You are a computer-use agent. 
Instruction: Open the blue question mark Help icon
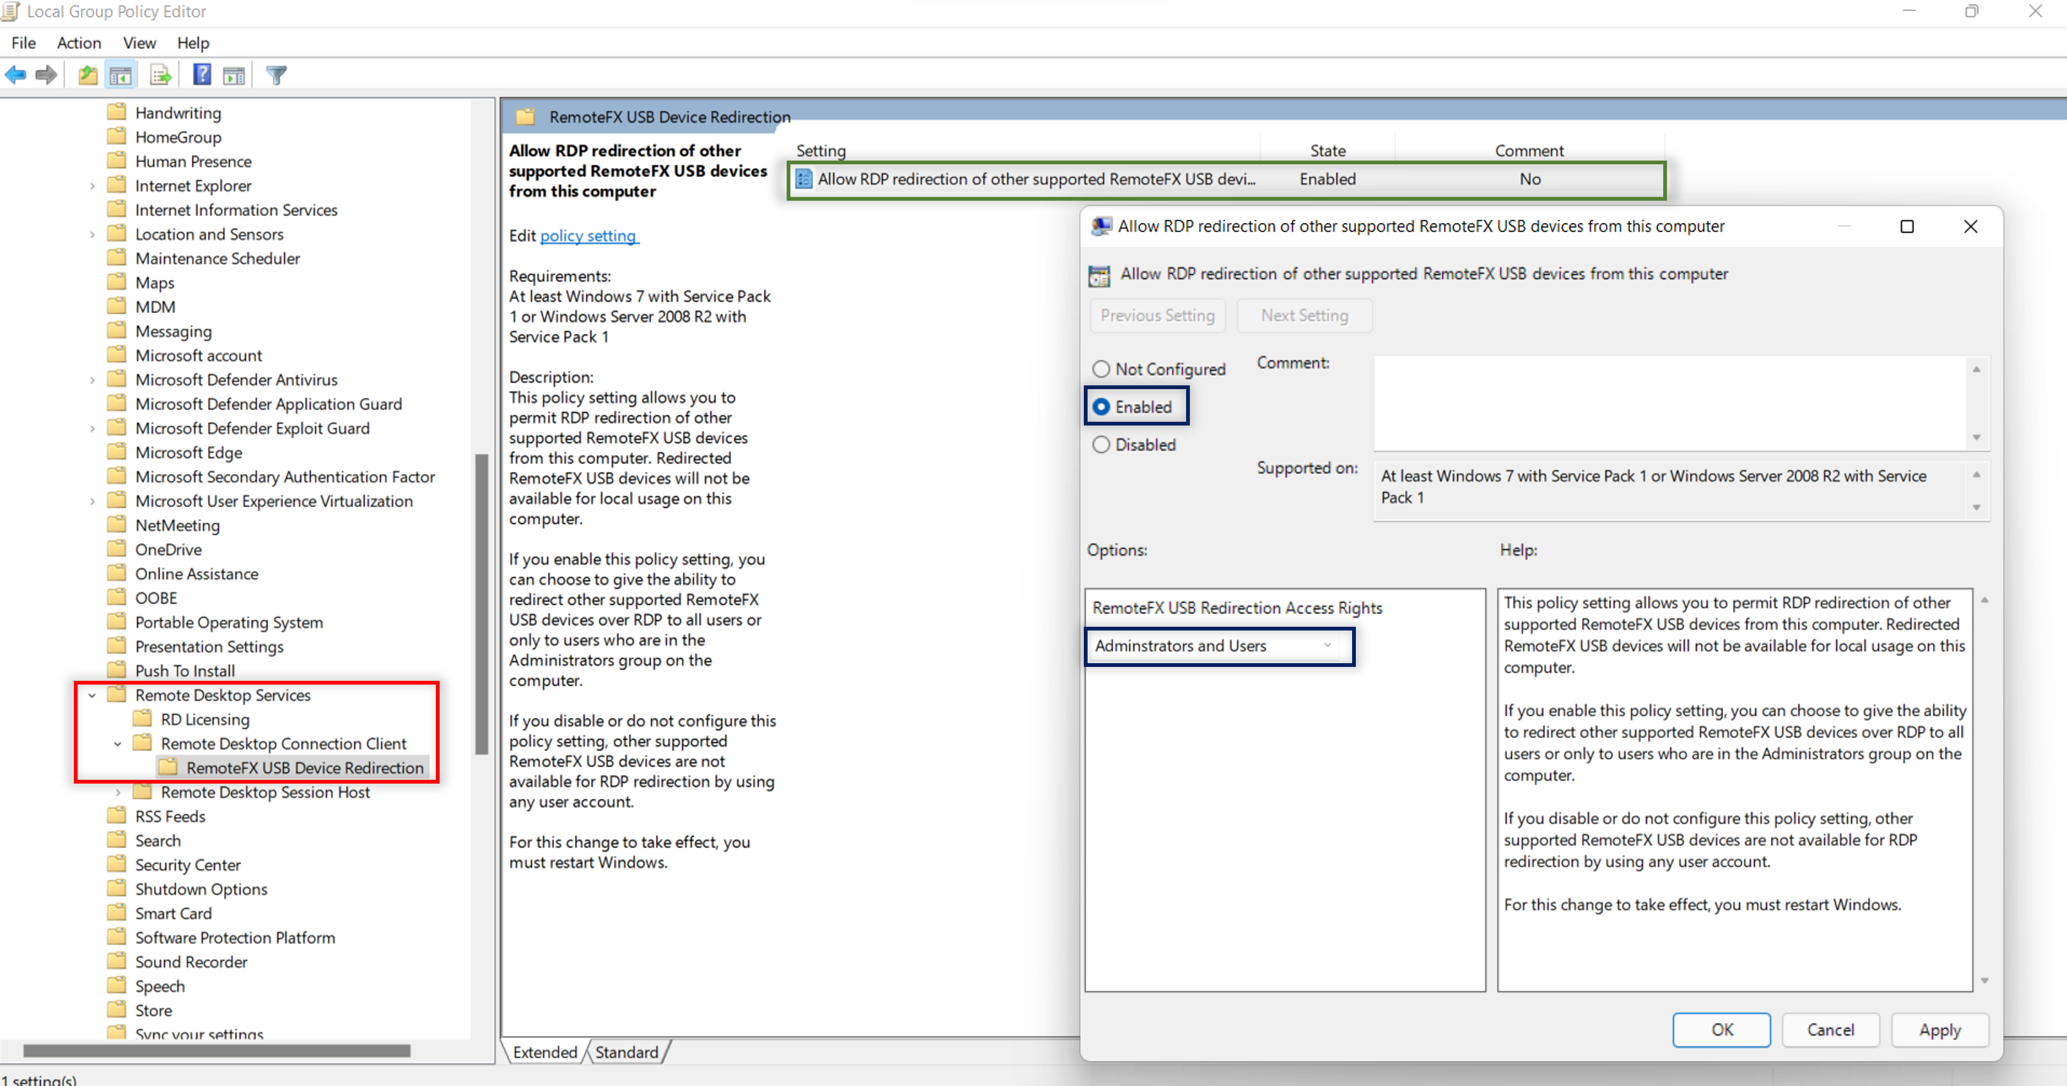point(201,75)
